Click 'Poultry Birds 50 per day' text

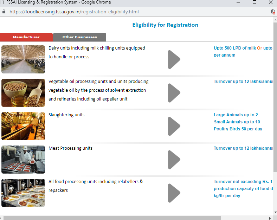238,129
